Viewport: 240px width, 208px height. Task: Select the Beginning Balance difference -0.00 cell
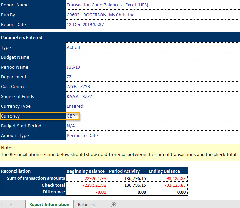[87, 192]
